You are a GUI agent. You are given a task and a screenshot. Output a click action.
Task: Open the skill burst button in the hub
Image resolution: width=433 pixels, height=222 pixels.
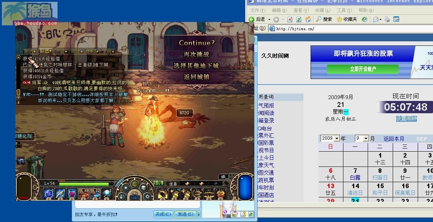(126, 187)
